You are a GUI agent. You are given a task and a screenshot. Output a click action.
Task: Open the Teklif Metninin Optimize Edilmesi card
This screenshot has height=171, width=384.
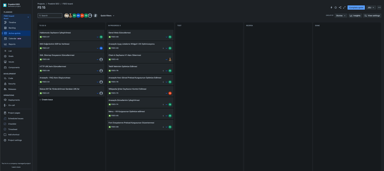tap(140, 69)
